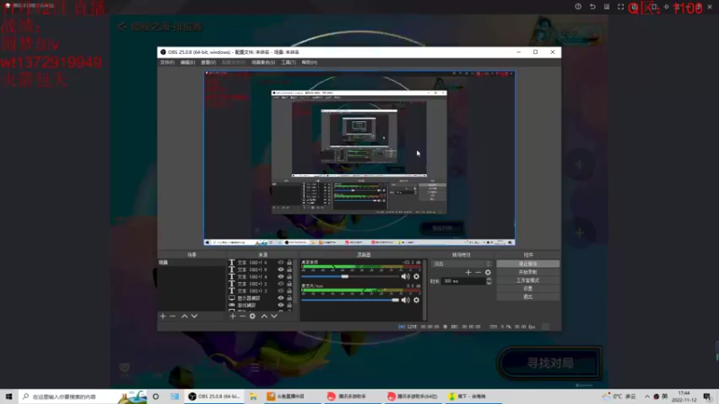Open the clock showing 17:44 in taskbar

pos(684,396)
